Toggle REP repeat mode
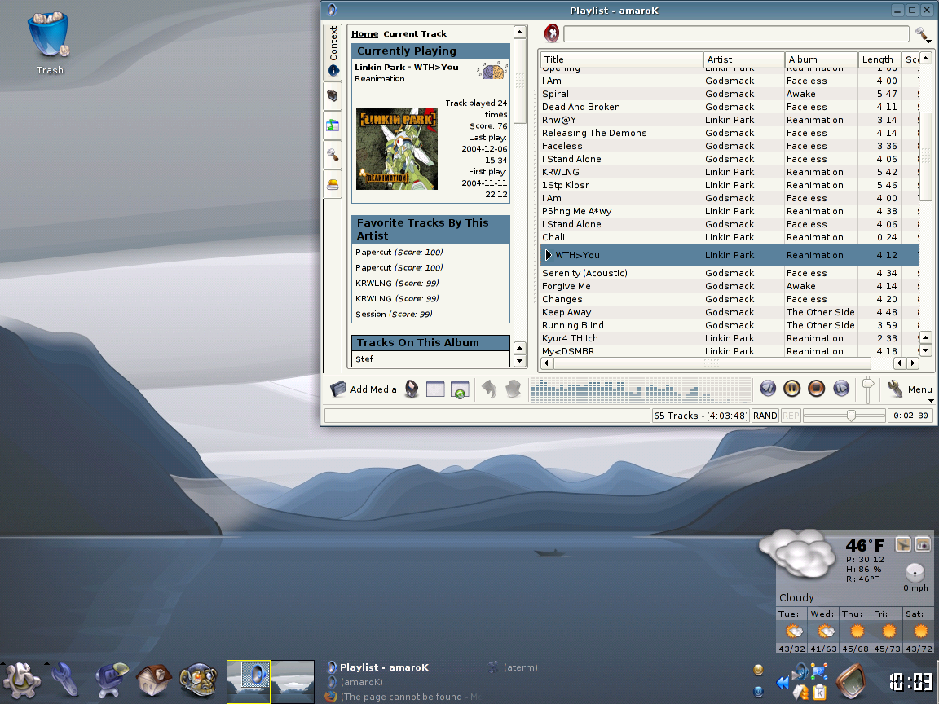 point(791,416)
